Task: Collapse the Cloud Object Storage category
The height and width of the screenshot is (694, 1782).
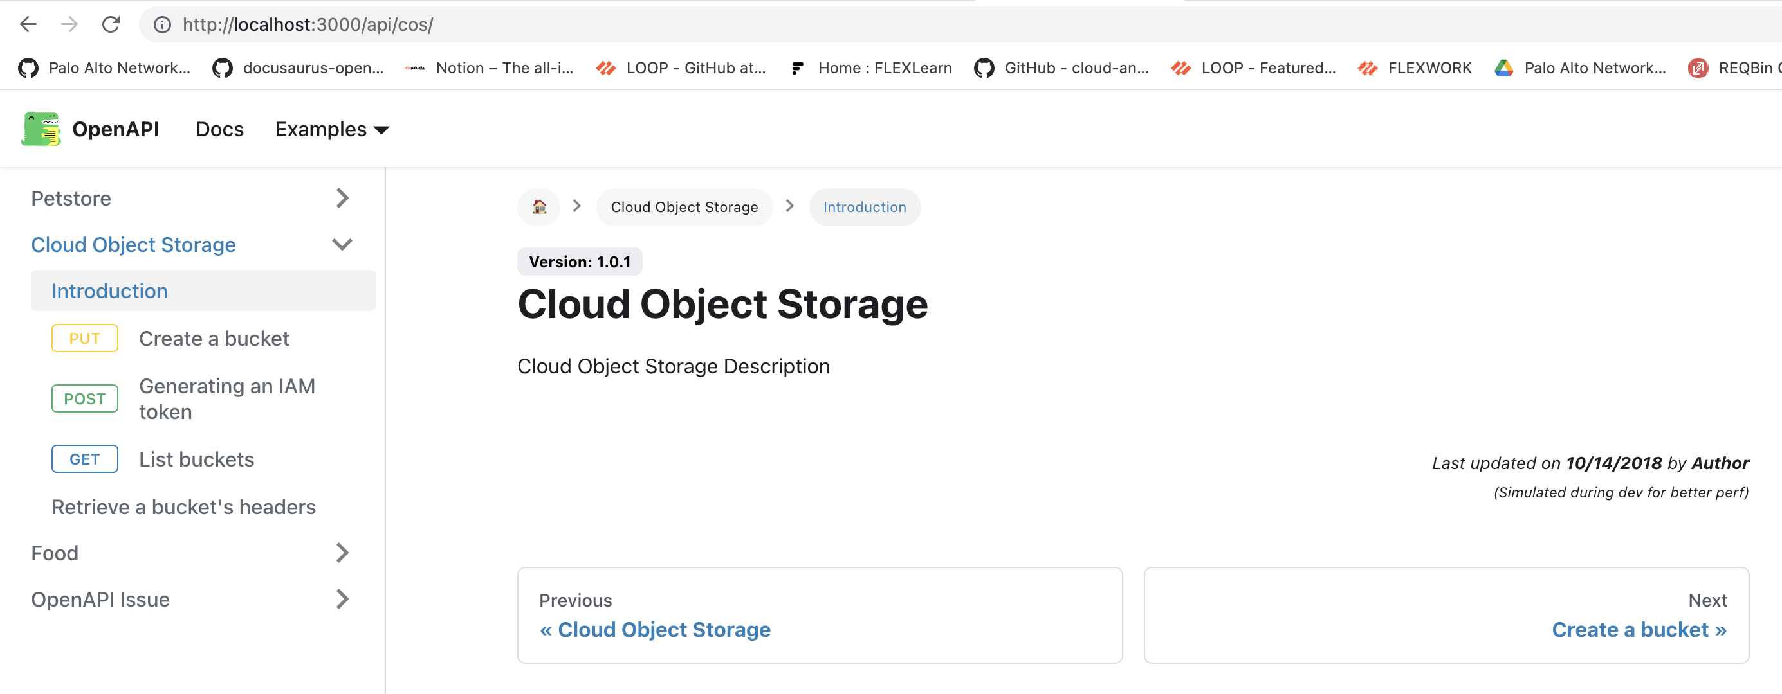Action: (342, 245)
